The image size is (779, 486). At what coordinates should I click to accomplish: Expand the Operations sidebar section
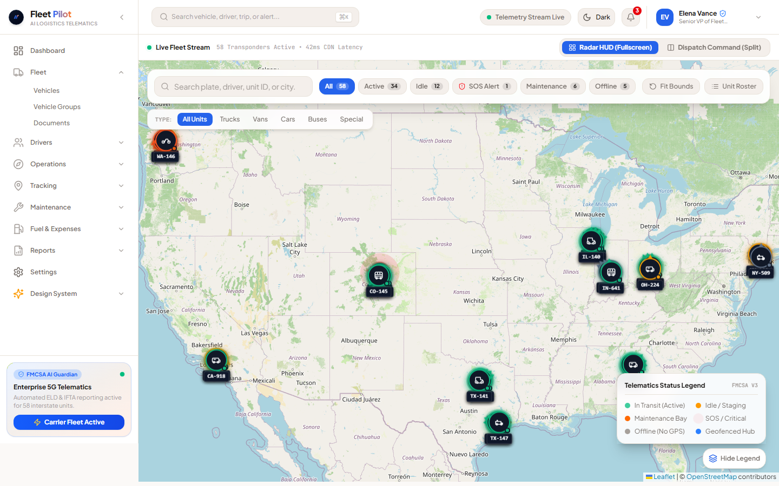coord(121,164)
